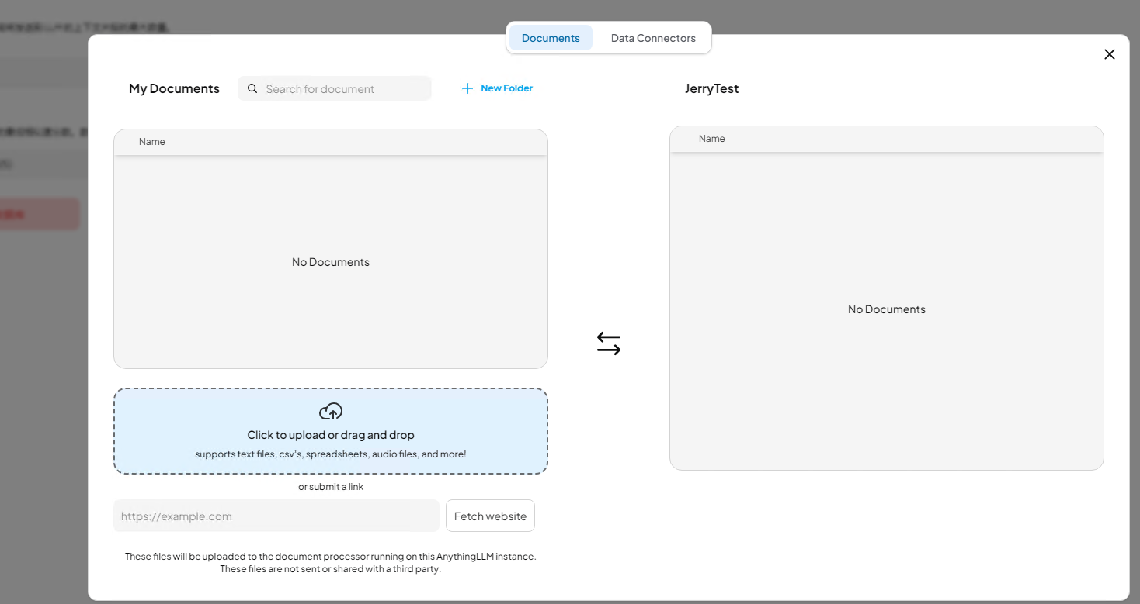Click the plus icon beside New Folder

click(467, 88)
